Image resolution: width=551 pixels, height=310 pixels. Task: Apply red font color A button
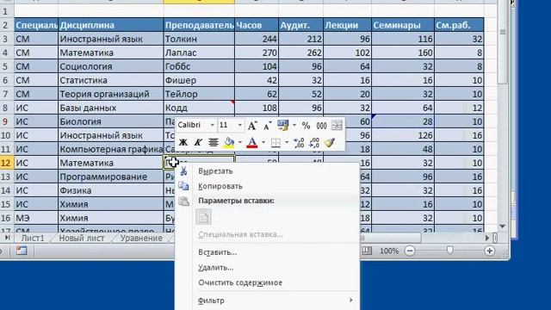[x=252, y=142]
